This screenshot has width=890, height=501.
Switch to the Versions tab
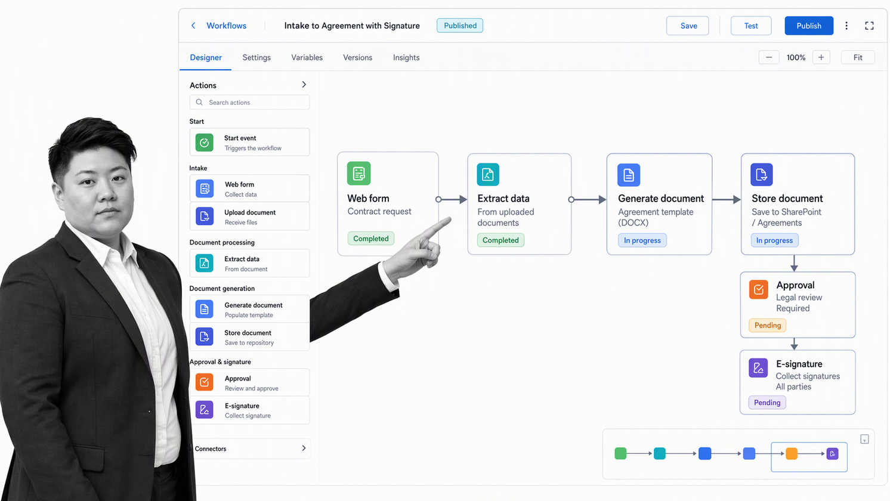358,58
